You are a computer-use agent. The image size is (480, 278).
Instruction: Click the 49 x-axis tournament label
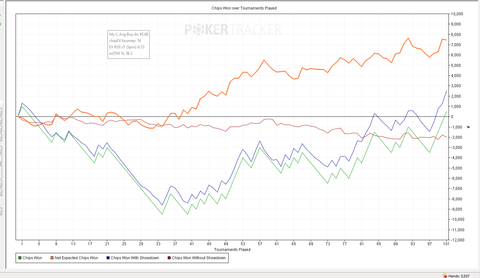[226, 244]
